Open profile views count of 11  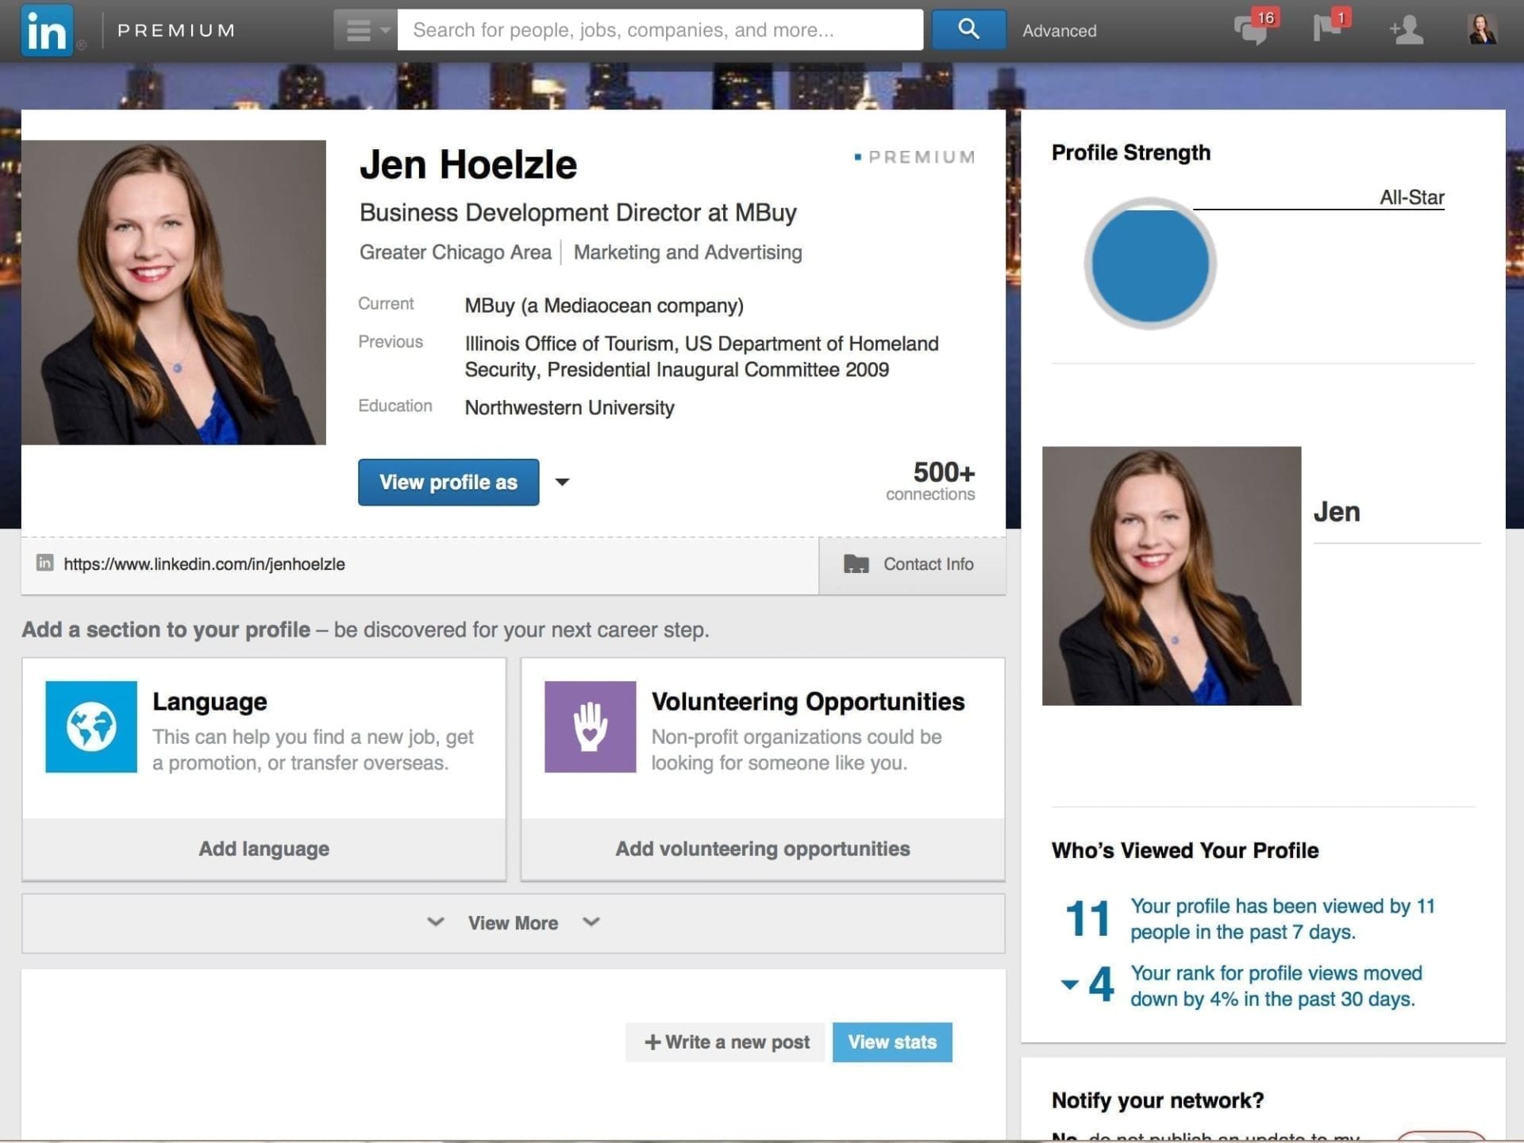[1087, 918]
